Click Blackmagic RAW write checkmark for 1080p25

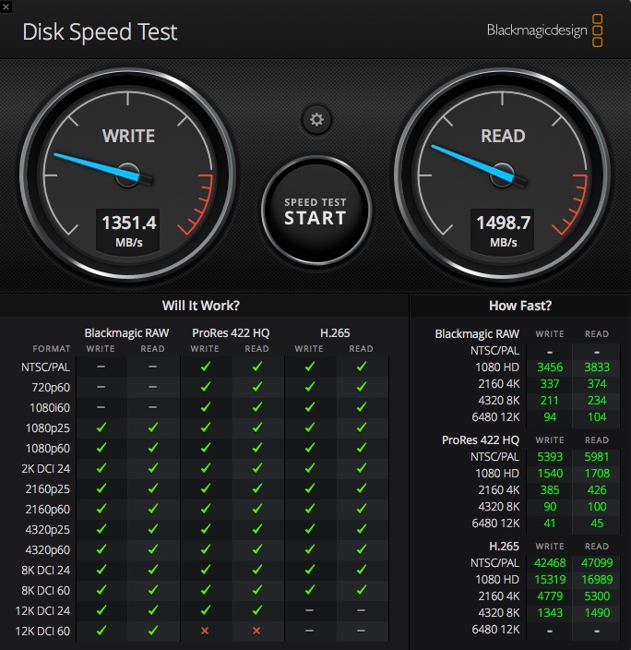(101, 427)
